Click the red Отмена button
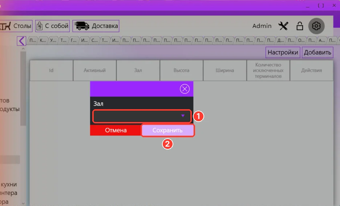 pyautogui.click(x=116, y=130)
